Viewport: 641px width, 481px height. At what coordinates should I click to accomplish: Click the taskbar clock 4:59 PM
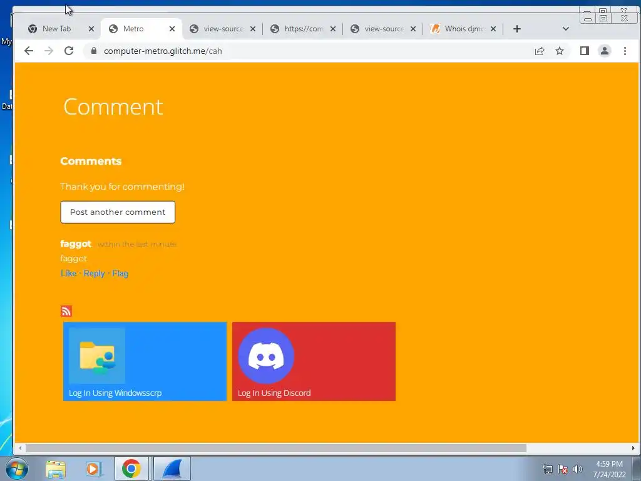click(609, 464)
